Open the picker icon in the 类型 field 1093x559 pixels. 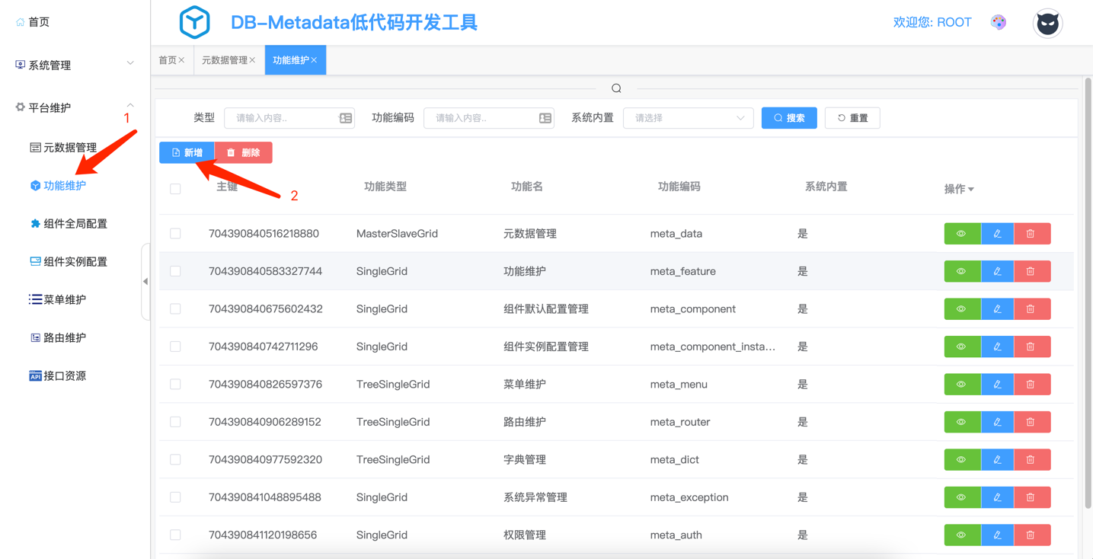pos(346,118)
